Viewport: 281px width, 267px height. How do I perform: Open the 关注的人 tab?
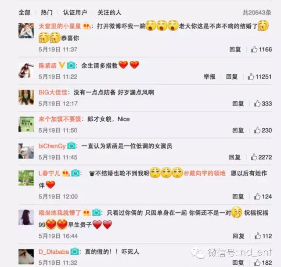click(x=109, y=13)
